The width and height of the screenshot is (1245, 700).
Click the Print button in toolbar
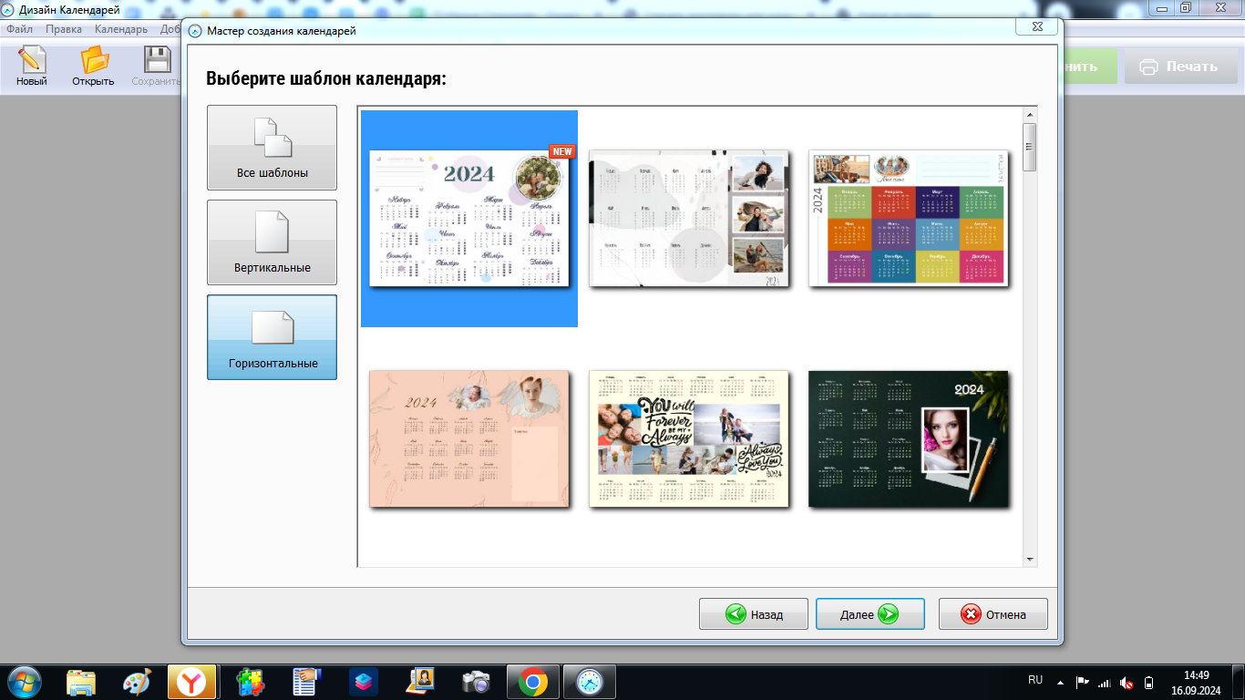coord(1178,67)
